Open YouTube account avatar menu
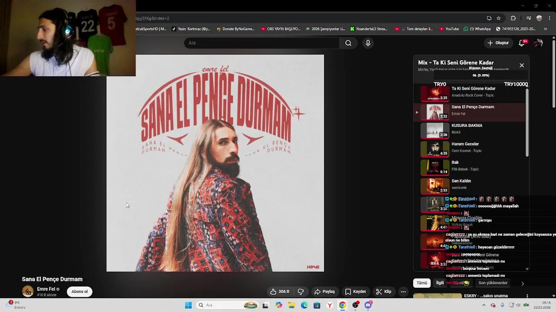This screenshot has height=312, width=556. coord(538,43)
